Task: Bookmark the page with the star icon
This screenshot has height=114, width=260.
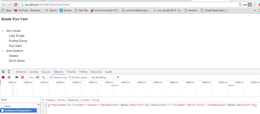Action: [254, 5]
